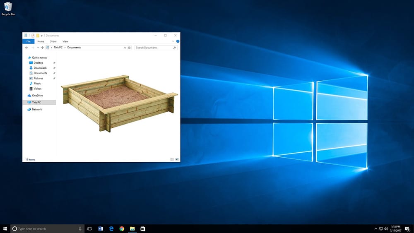Switch to the Share ribbon tab

tap(53, 41)
